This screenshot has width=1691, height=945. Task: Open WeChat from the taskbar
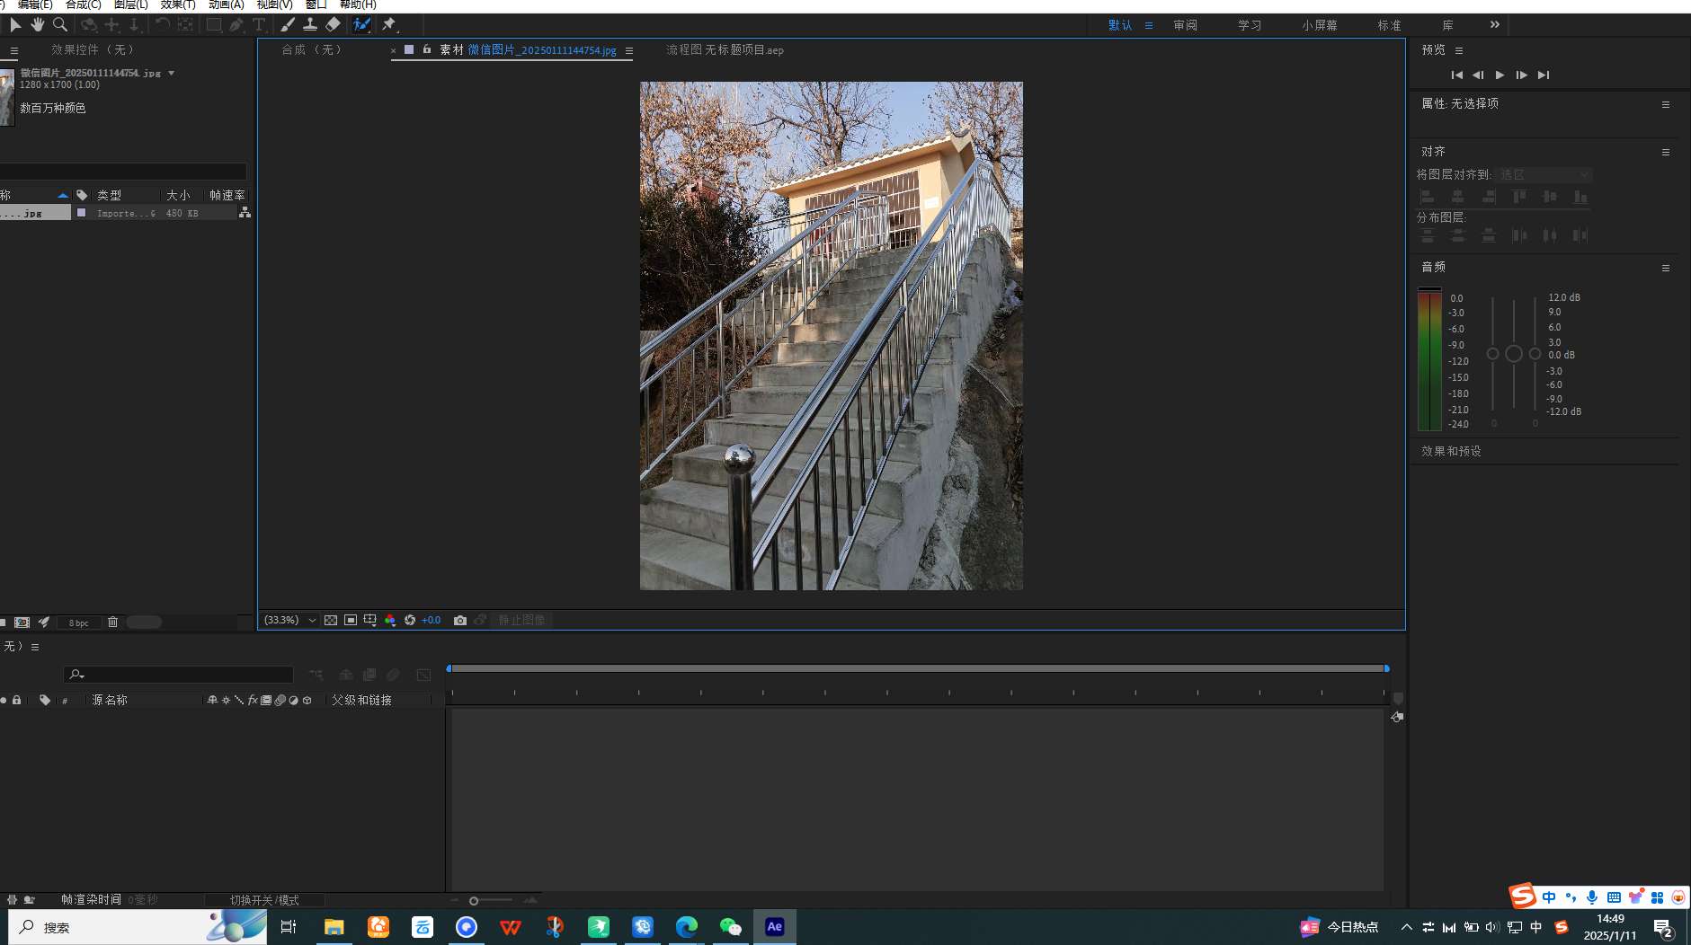(731, 927)
